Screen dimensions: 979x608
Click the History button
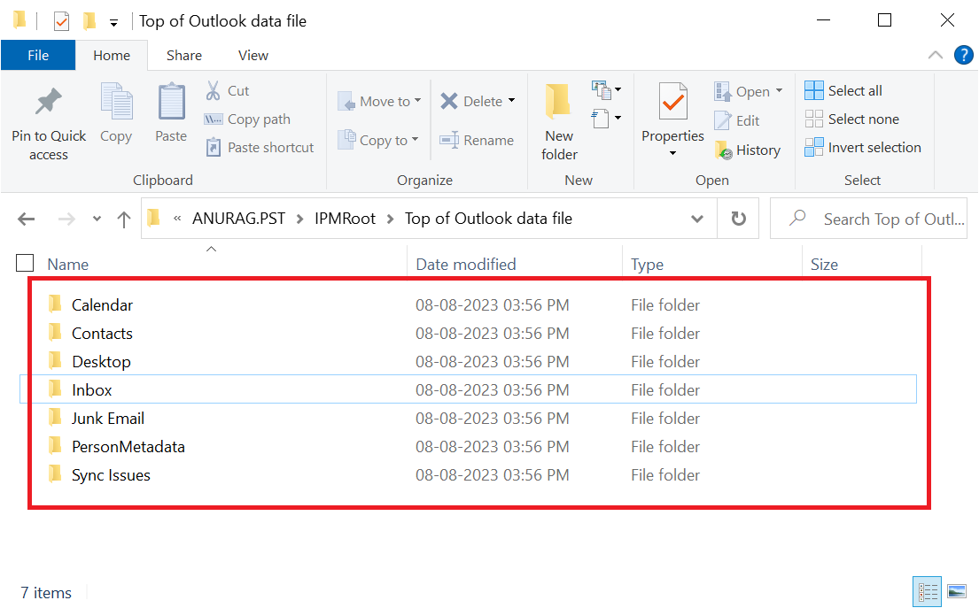pos(748,150)
